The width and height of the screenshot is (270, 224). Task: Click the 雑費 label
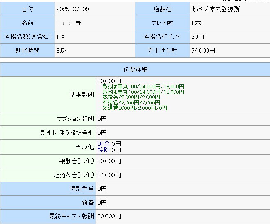[x=88, y=202]
